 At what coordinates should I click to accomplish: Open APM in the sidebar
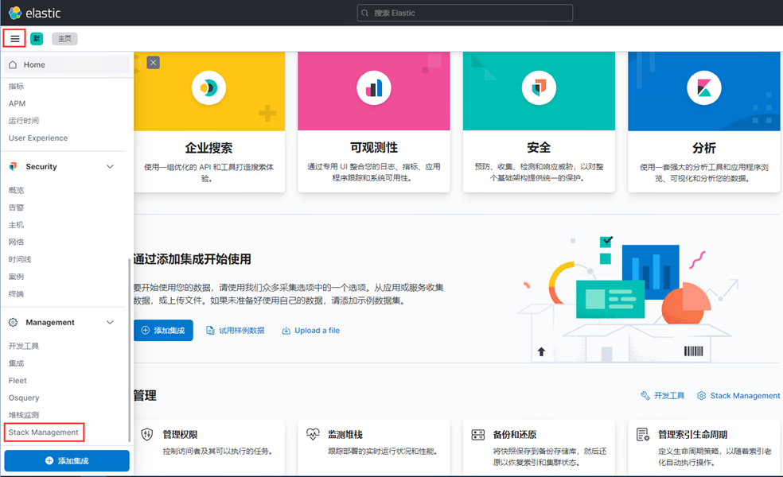coord(17,103)
